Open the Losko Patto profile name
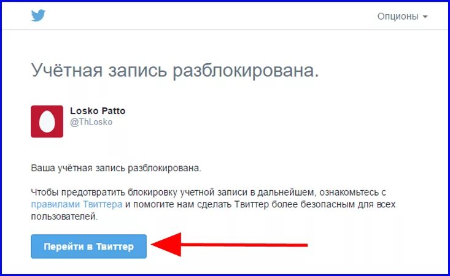The height and width of the screenshot is (276, 450). coord(98,110)
